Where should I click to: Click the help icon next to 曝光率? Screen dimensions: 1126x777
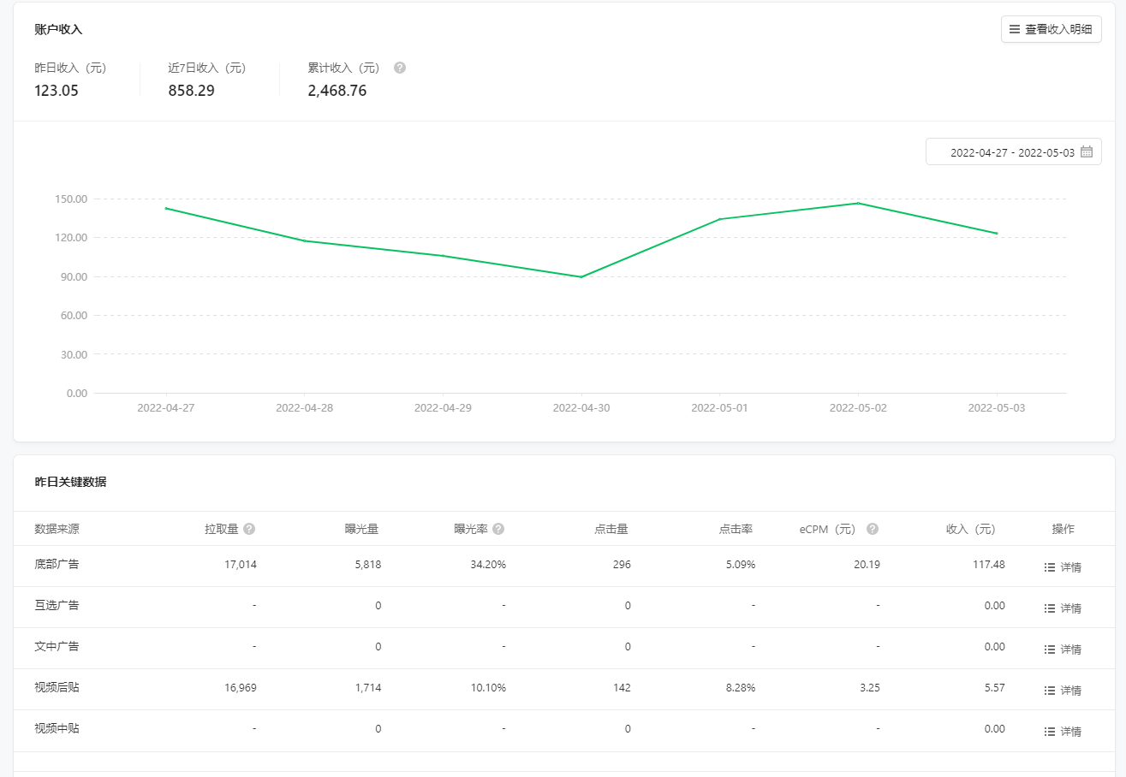click(x=498, y=529)
